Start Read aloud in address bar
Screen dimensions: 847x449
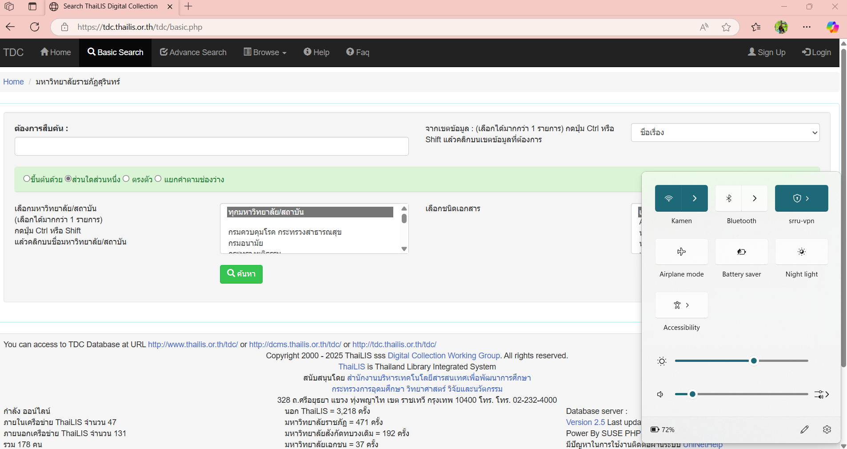pos(704,27)
